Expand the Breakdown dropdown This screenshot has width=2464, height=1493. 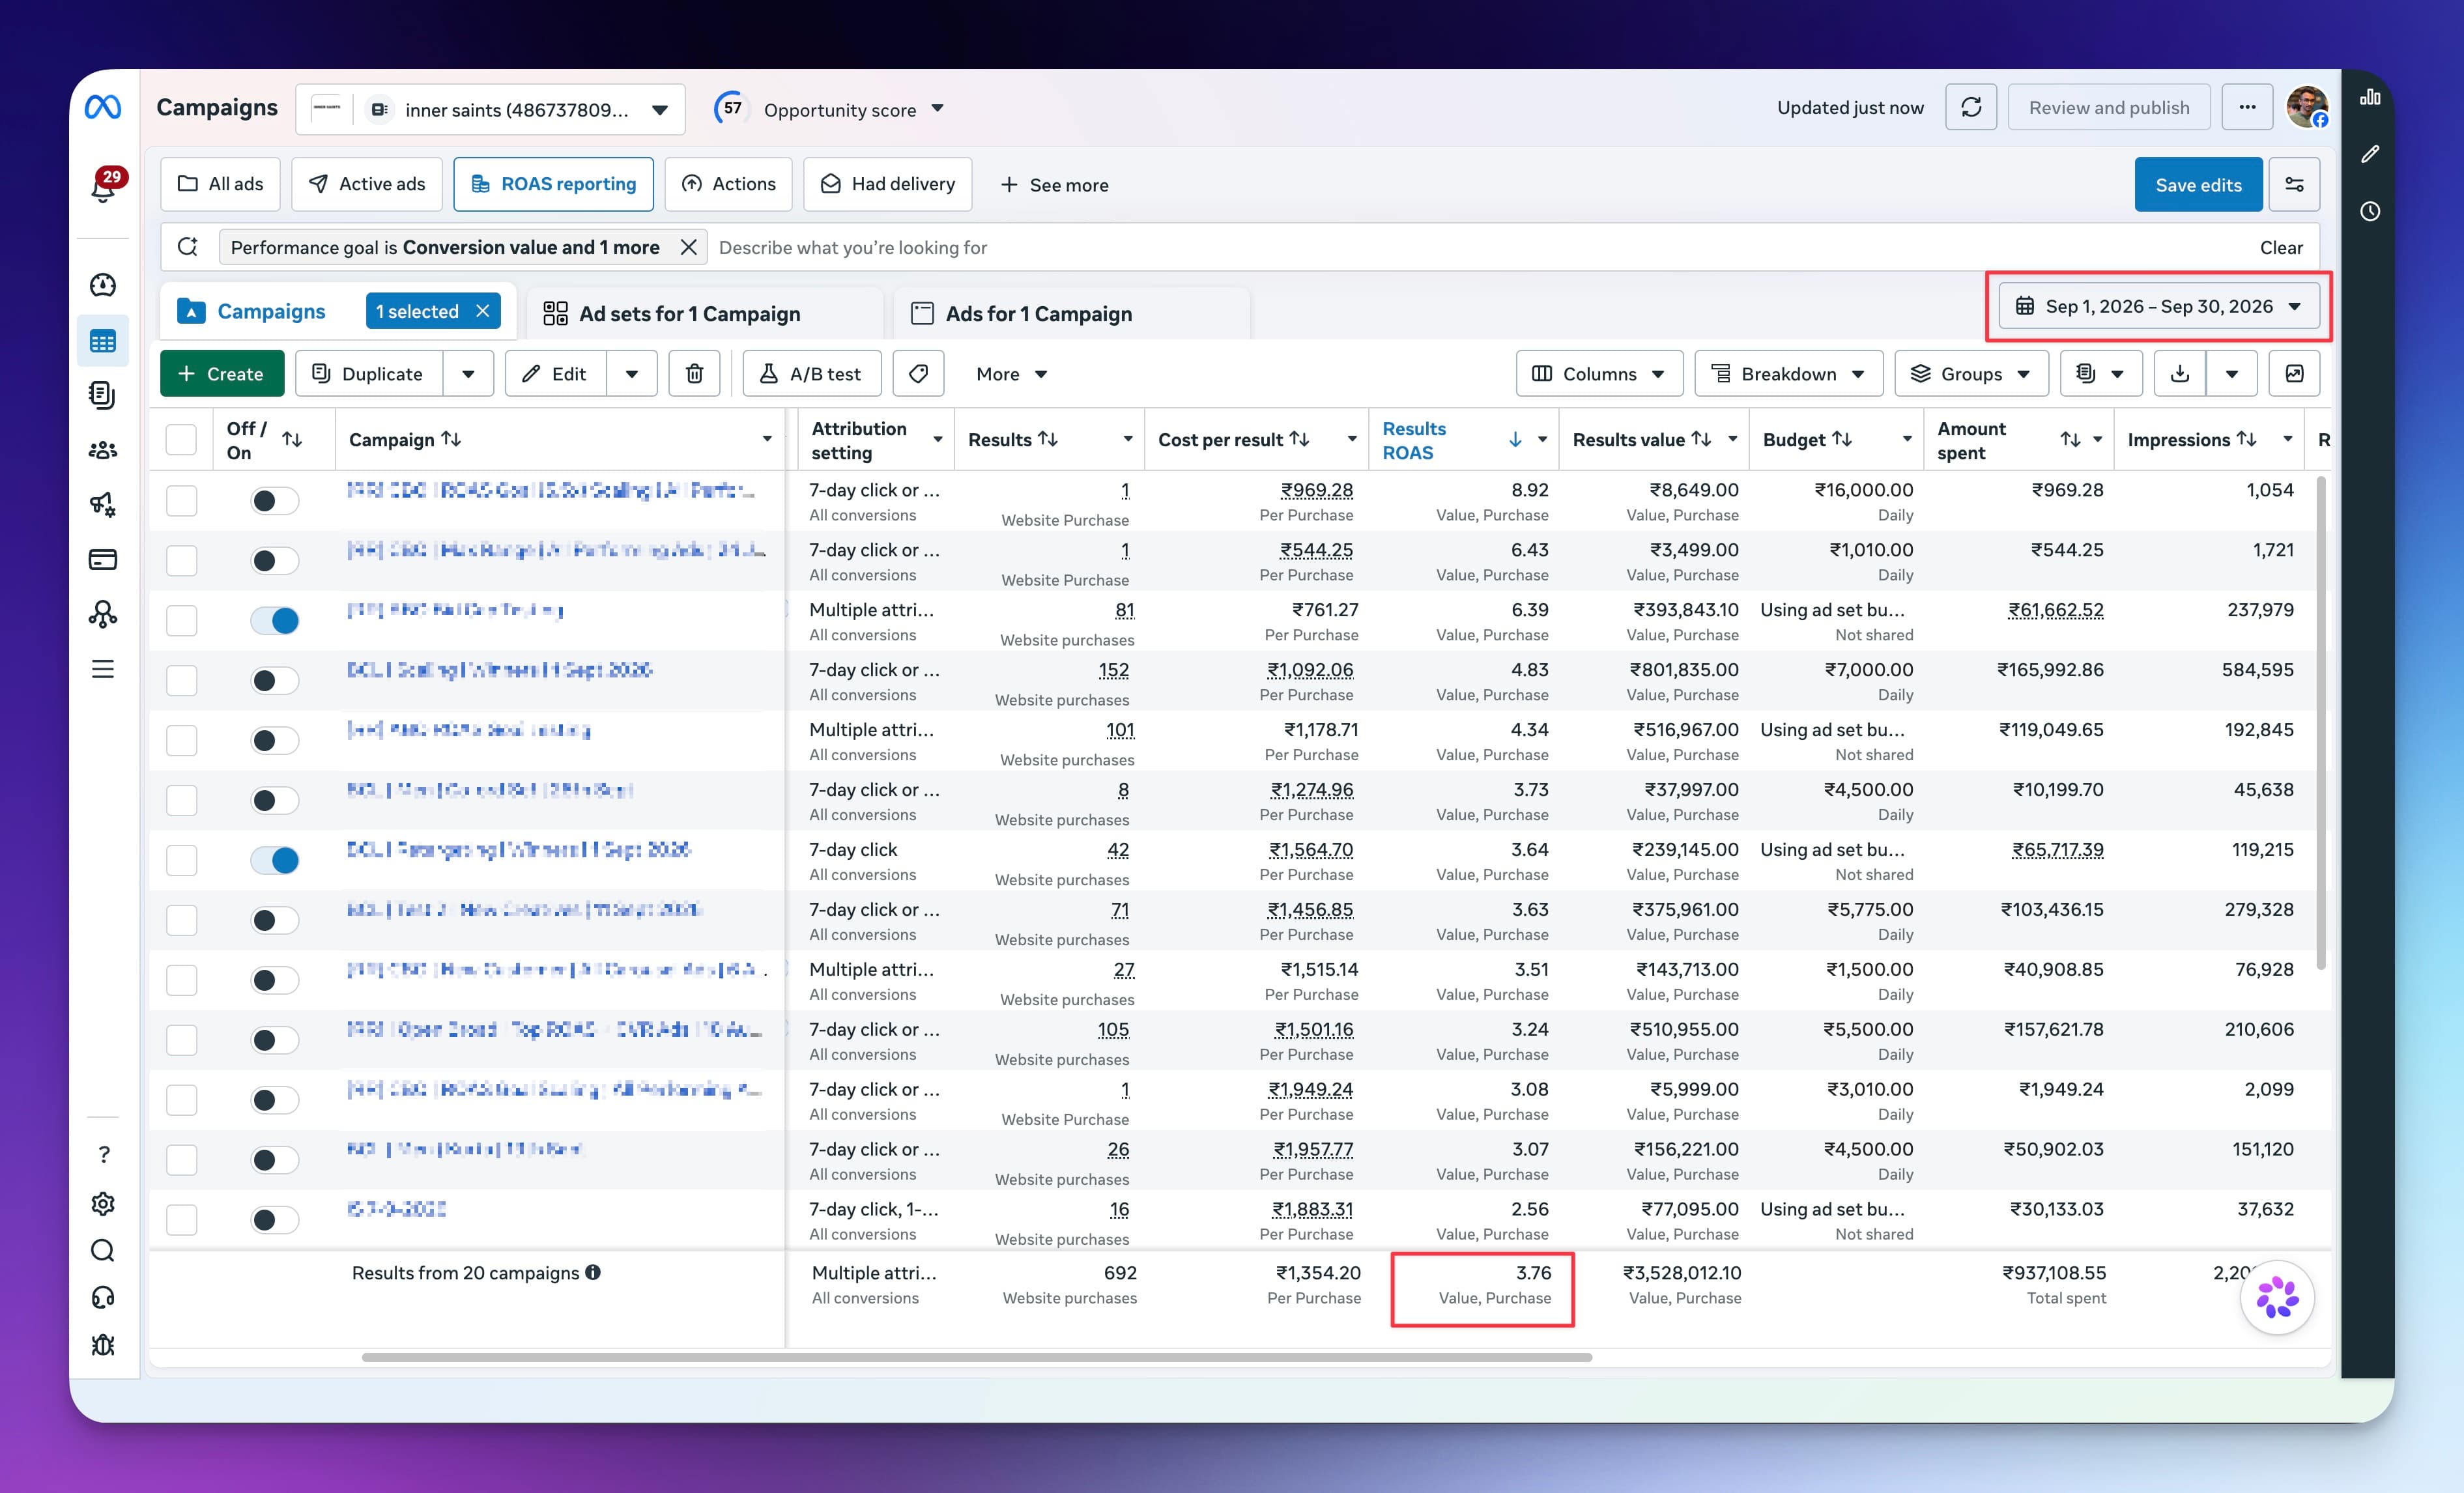pyautogui.click(x=1789, y=373)
